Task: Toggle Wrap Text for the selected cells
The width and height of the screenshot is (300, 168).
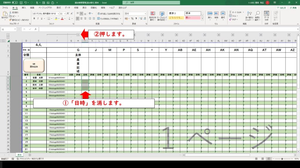Action: pos(108,14)
